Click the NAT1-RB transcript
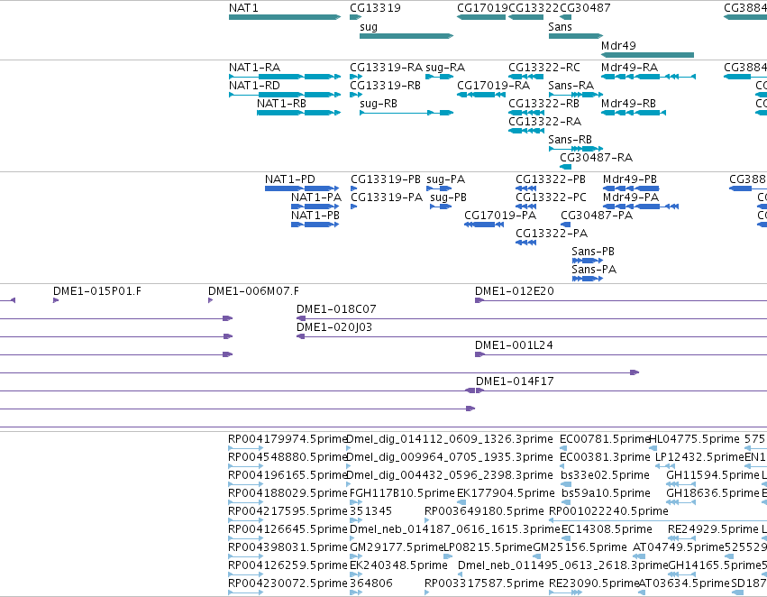767x597 pixels. pyautogui.click(x=299, y=113)
